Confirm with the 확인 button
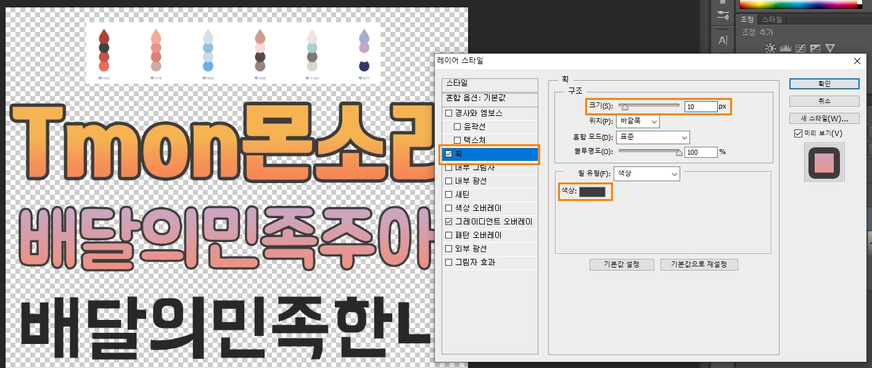This screenshot has width=872, height=368. pos(824,84)
